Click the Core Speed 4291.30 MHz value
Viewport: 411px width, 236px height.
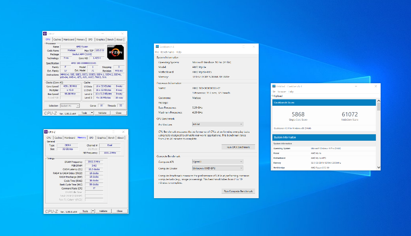click(x=70, y=86)
